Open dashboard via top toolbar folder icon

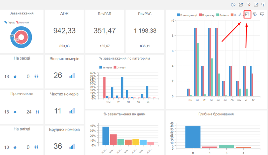[x=241, y=4]
